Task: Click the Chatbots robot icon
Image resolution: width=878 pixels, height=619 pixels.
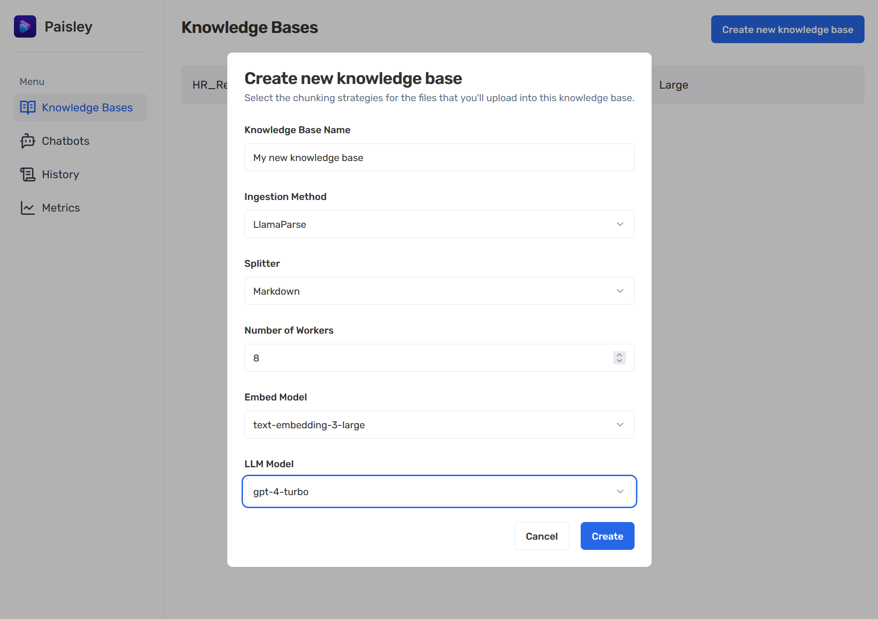Action: point(28,141)
